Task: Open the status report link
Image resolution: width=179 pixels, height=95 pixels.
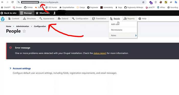Action: coord(100,53)
